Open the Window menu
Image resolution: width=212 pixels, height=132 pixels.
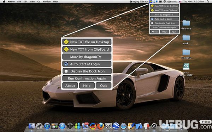(47, 2)
